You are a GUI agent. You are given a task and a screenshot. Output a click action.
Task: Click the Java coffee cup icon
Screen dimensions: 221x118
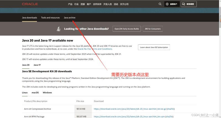coord(59,29)
